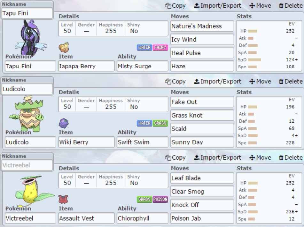Select the Tapu Fini Pokémon name field
Screen dimensions: 304x227
(30, 66)
